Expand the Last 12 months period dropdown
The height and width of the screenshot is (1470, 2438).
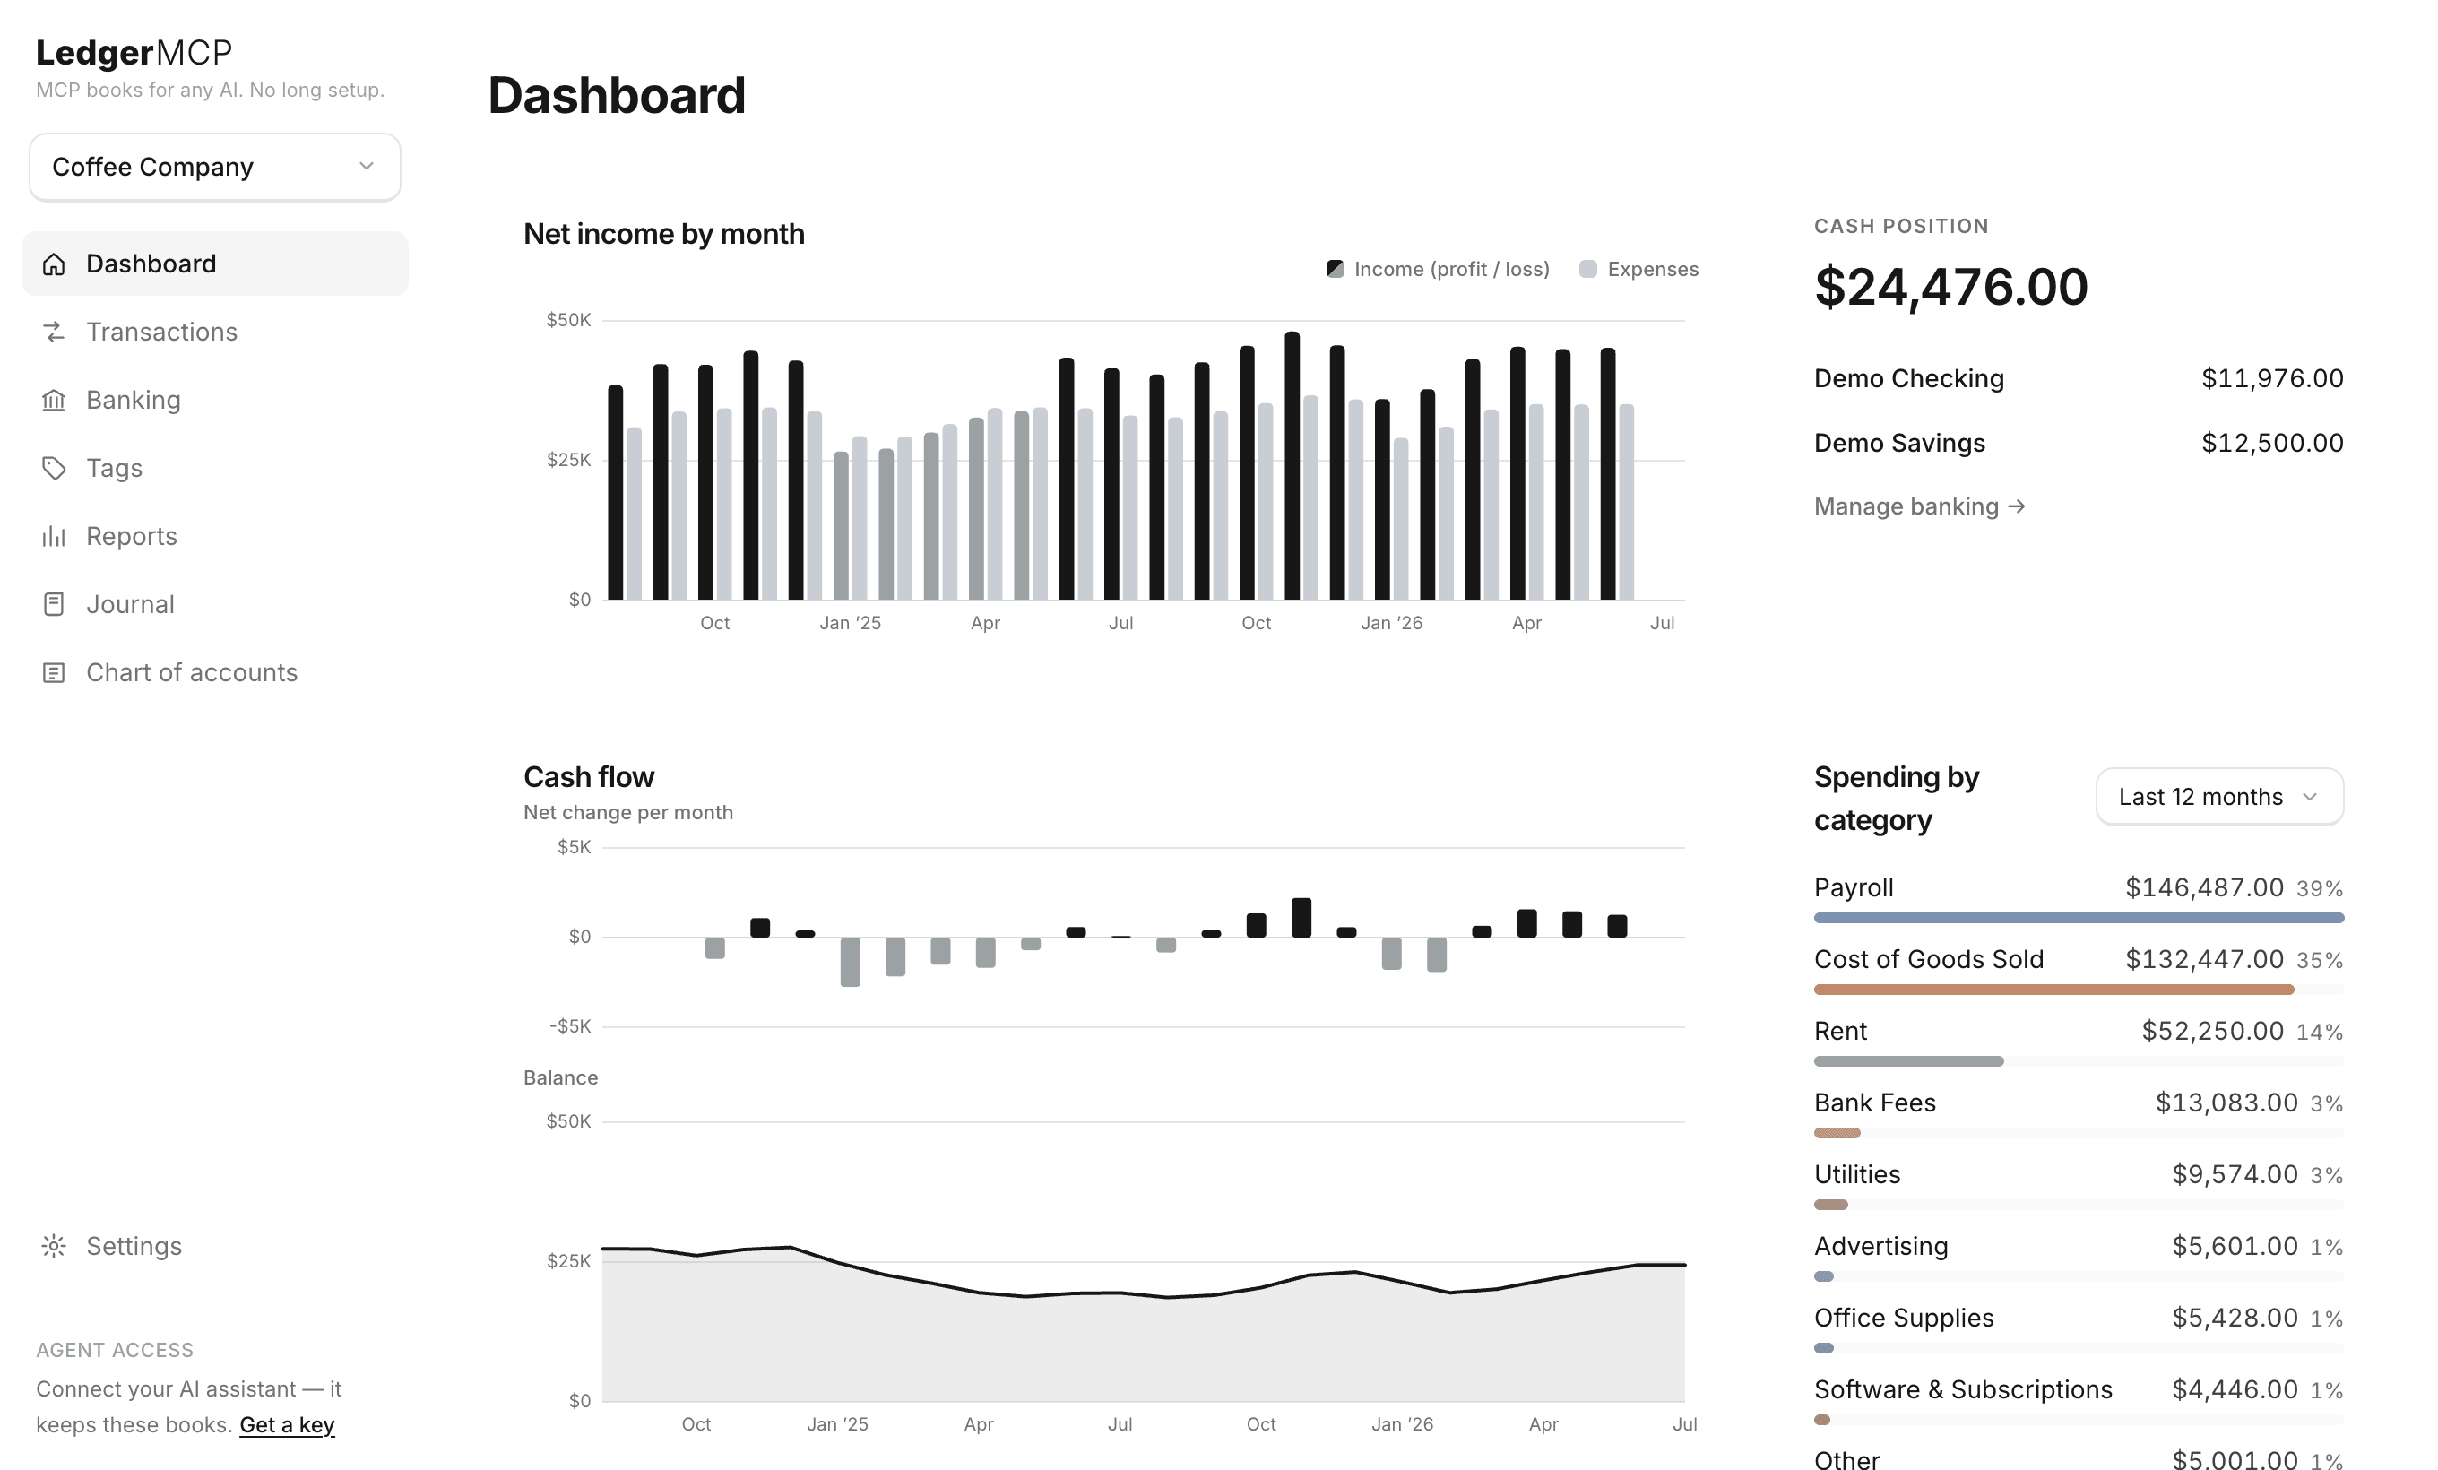[x=2219, y=798]
